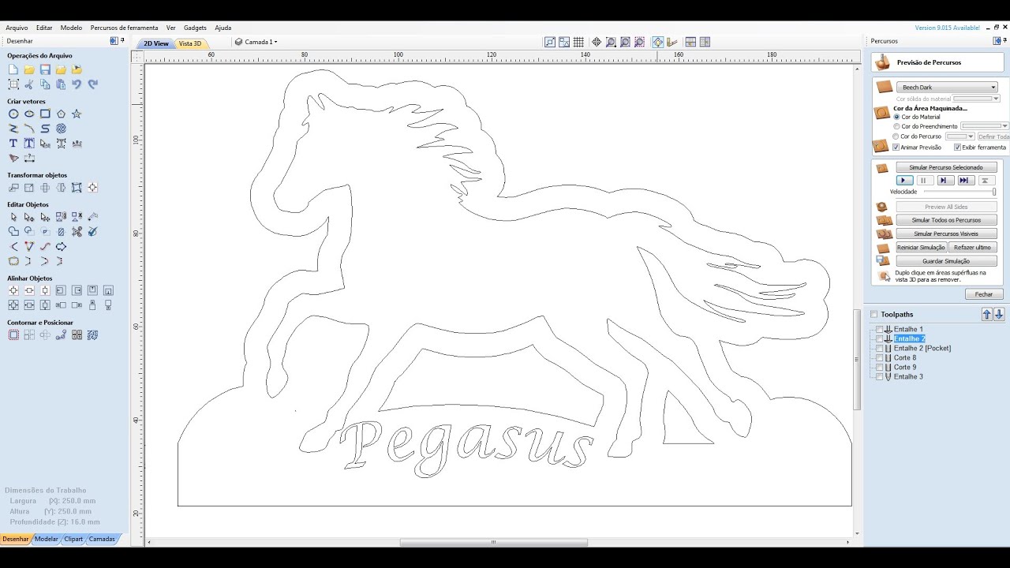This screenshot has width=1010, height=568.
Task: Select the draw star tool
Action: pos(77,114)
